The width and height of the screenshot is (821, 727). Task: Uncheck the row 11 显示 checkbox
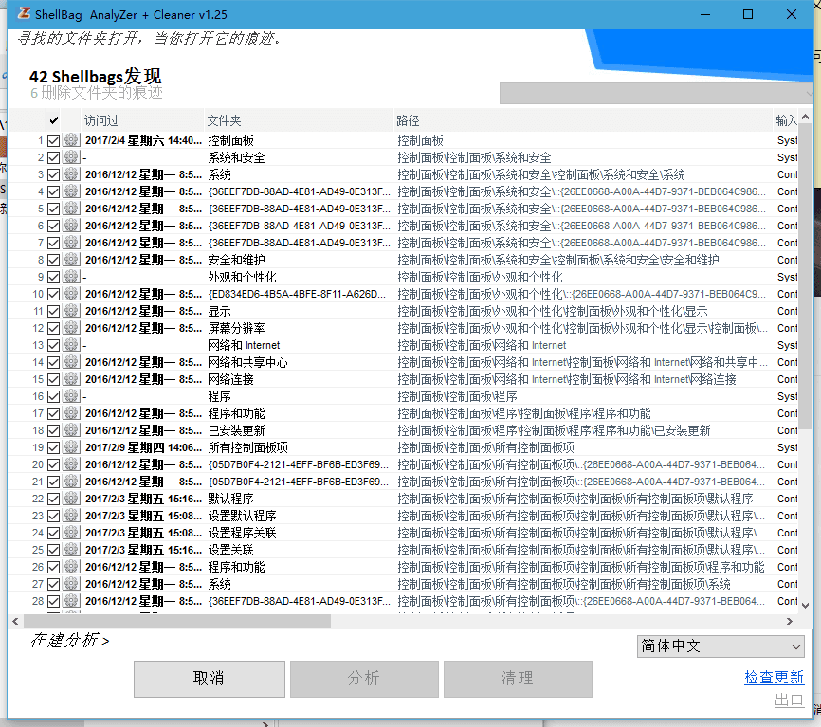53,311
